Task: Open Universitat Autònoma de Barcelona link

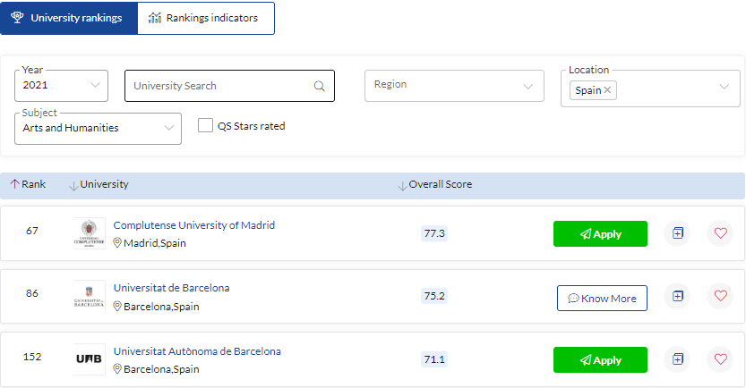Action: [197, 351]
